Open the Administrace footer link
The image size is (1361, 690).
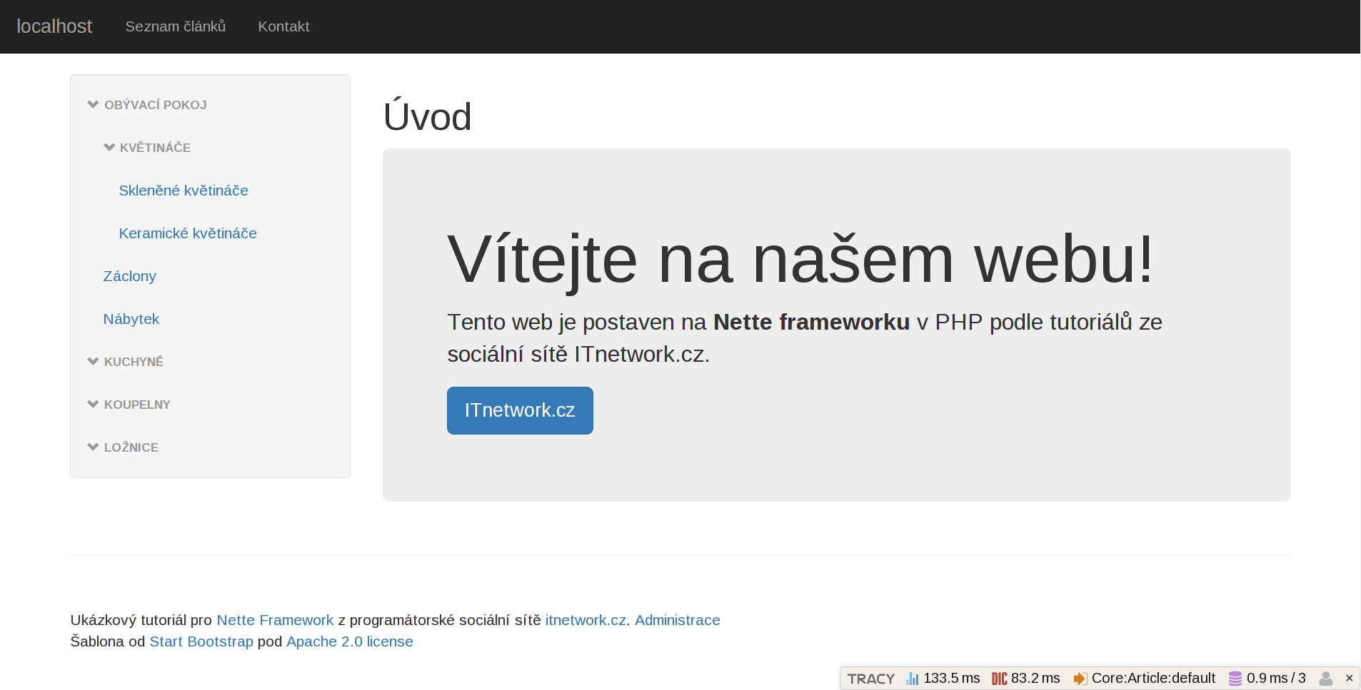pyautogui.click(x=678, y=620)
